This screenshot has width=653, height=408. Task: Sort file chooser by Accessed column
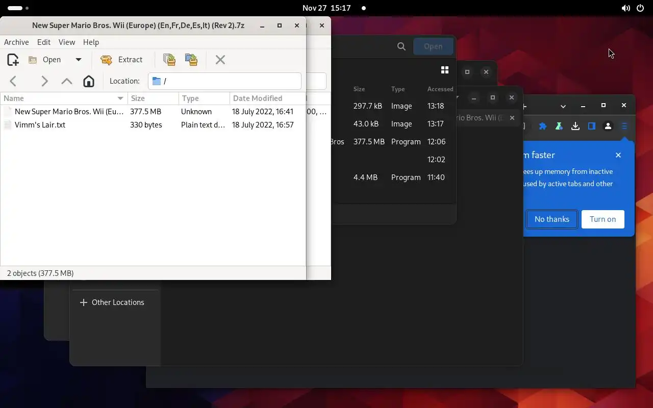440,89
